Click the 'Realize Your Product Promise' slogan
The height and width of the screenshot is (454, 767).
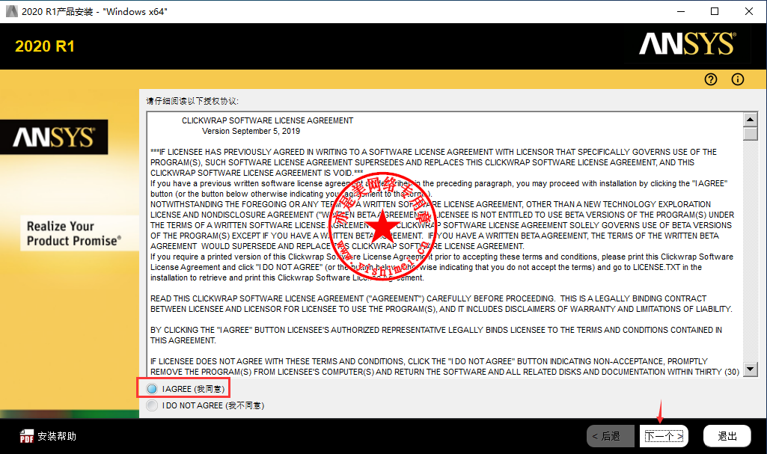pos(74,233)
